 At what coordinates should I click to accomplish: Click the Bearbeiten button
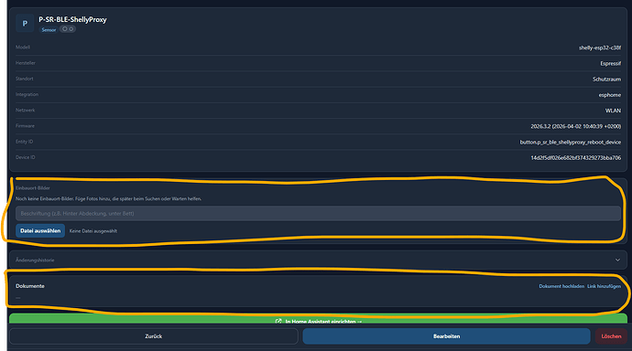click(446, 336)
